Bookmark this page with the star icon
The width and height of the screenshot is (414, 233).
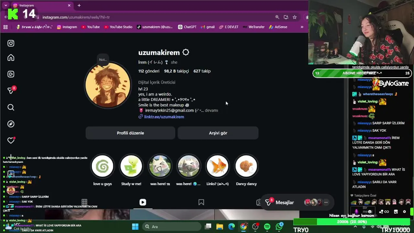[295, 17]
